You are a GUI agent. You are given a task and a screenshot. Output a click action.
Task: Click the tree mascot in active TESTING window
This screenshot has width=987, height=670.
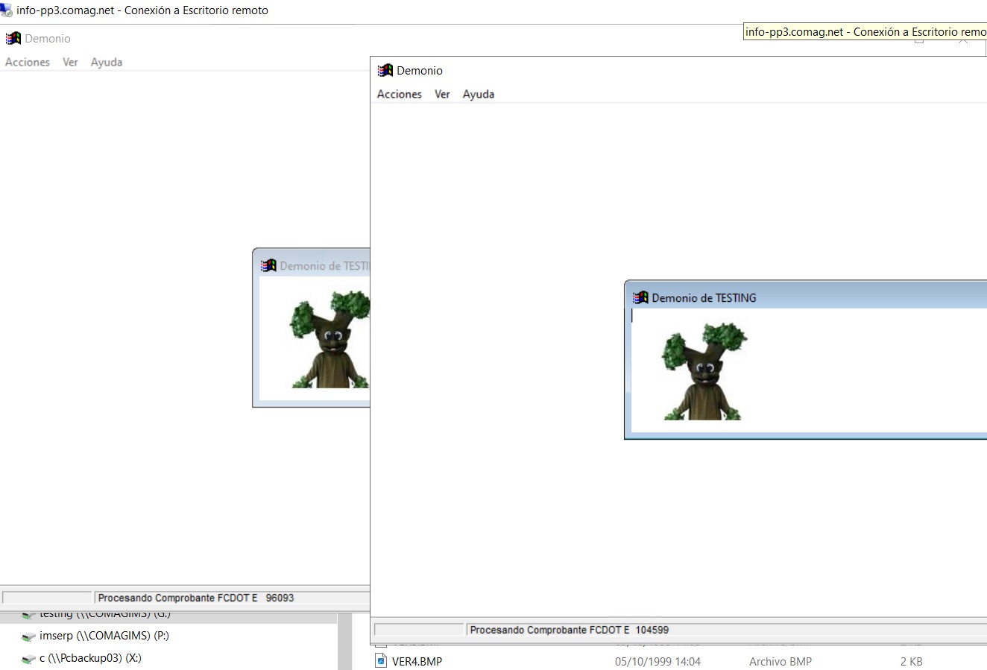(x=704, y=372)
